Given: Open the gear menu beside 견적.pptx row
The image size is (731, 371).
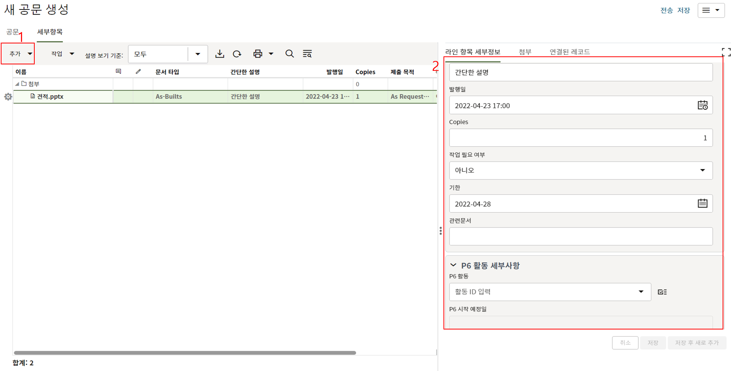Looking at the screenshot, I should [8, 97].
